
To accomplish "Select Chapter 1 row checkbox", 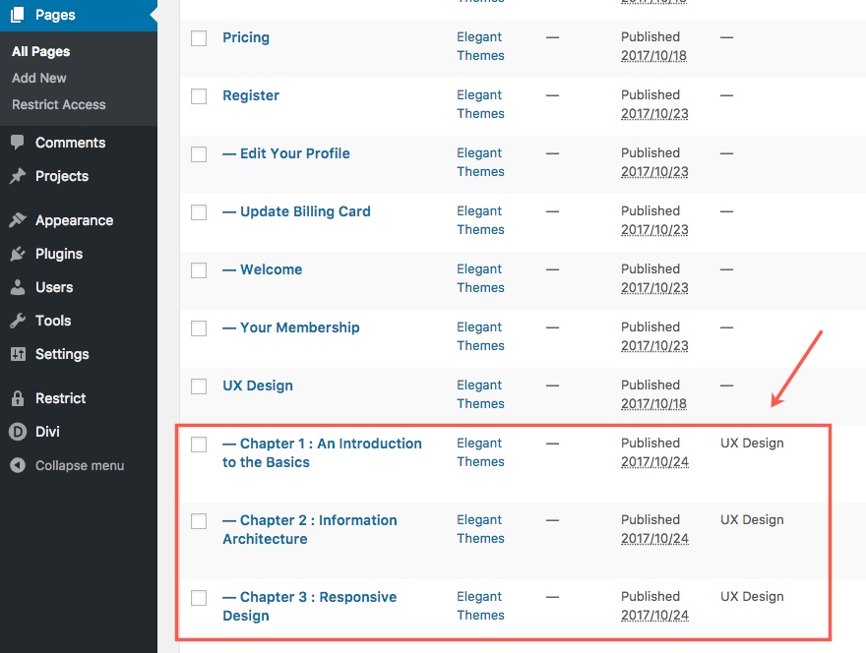I will pos(199,444).
